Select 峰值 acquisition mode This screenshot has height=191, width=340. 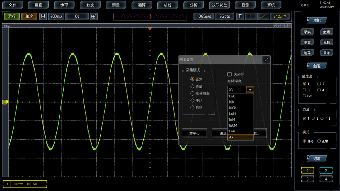tap(193, 86)
